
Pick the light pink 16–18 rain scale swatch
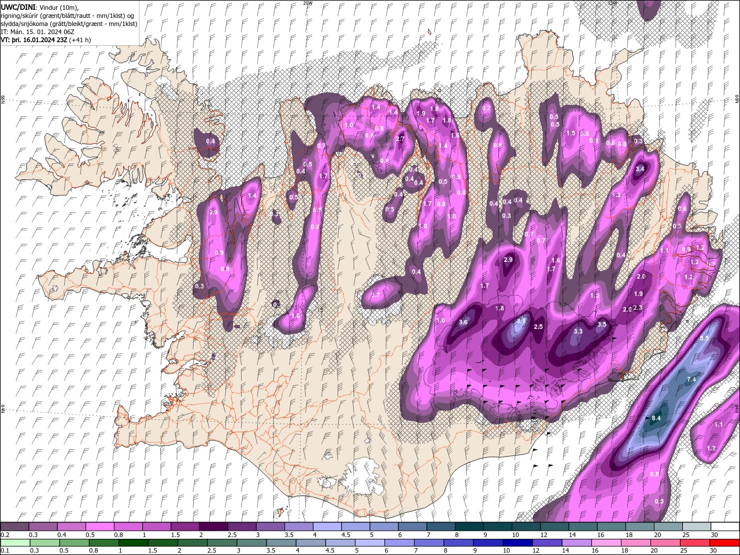coord(606,542)
